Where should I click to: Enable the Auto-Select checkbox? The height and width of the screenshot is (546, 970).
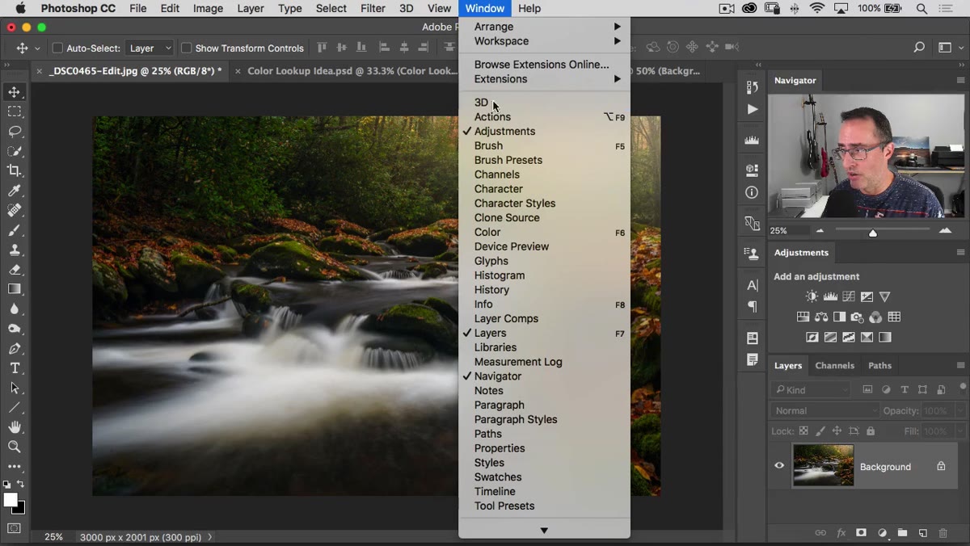57,48
